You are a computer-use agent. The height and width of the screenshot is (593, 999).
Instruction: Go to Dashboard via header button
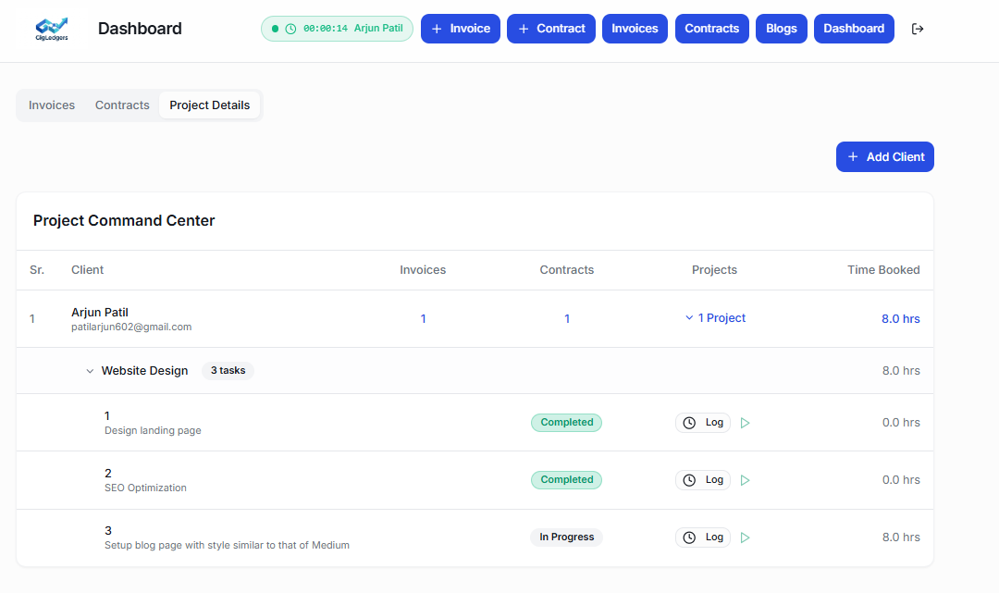854,29
